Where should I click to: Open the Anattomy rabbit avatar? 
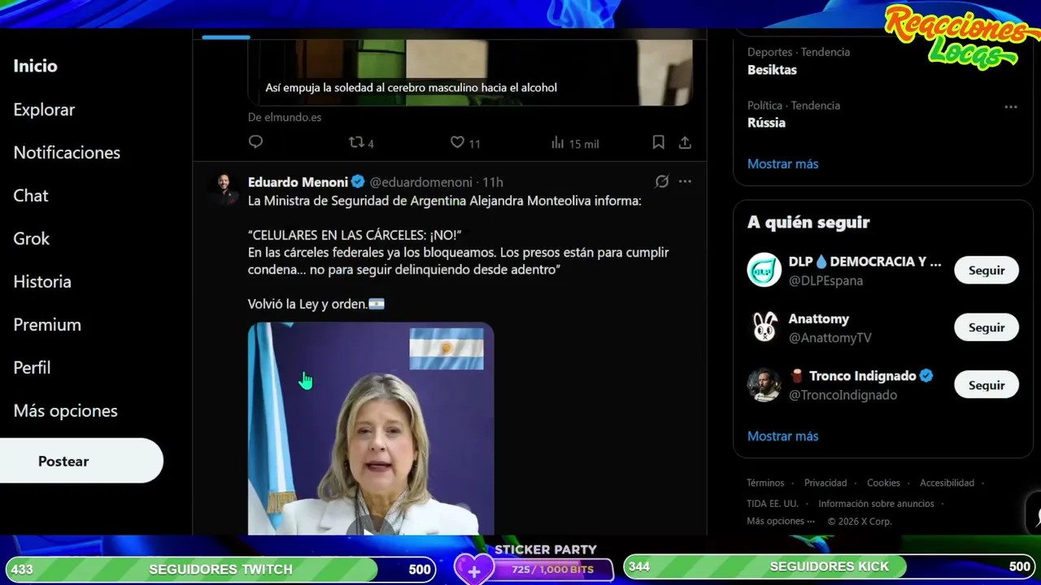point(764,327)
